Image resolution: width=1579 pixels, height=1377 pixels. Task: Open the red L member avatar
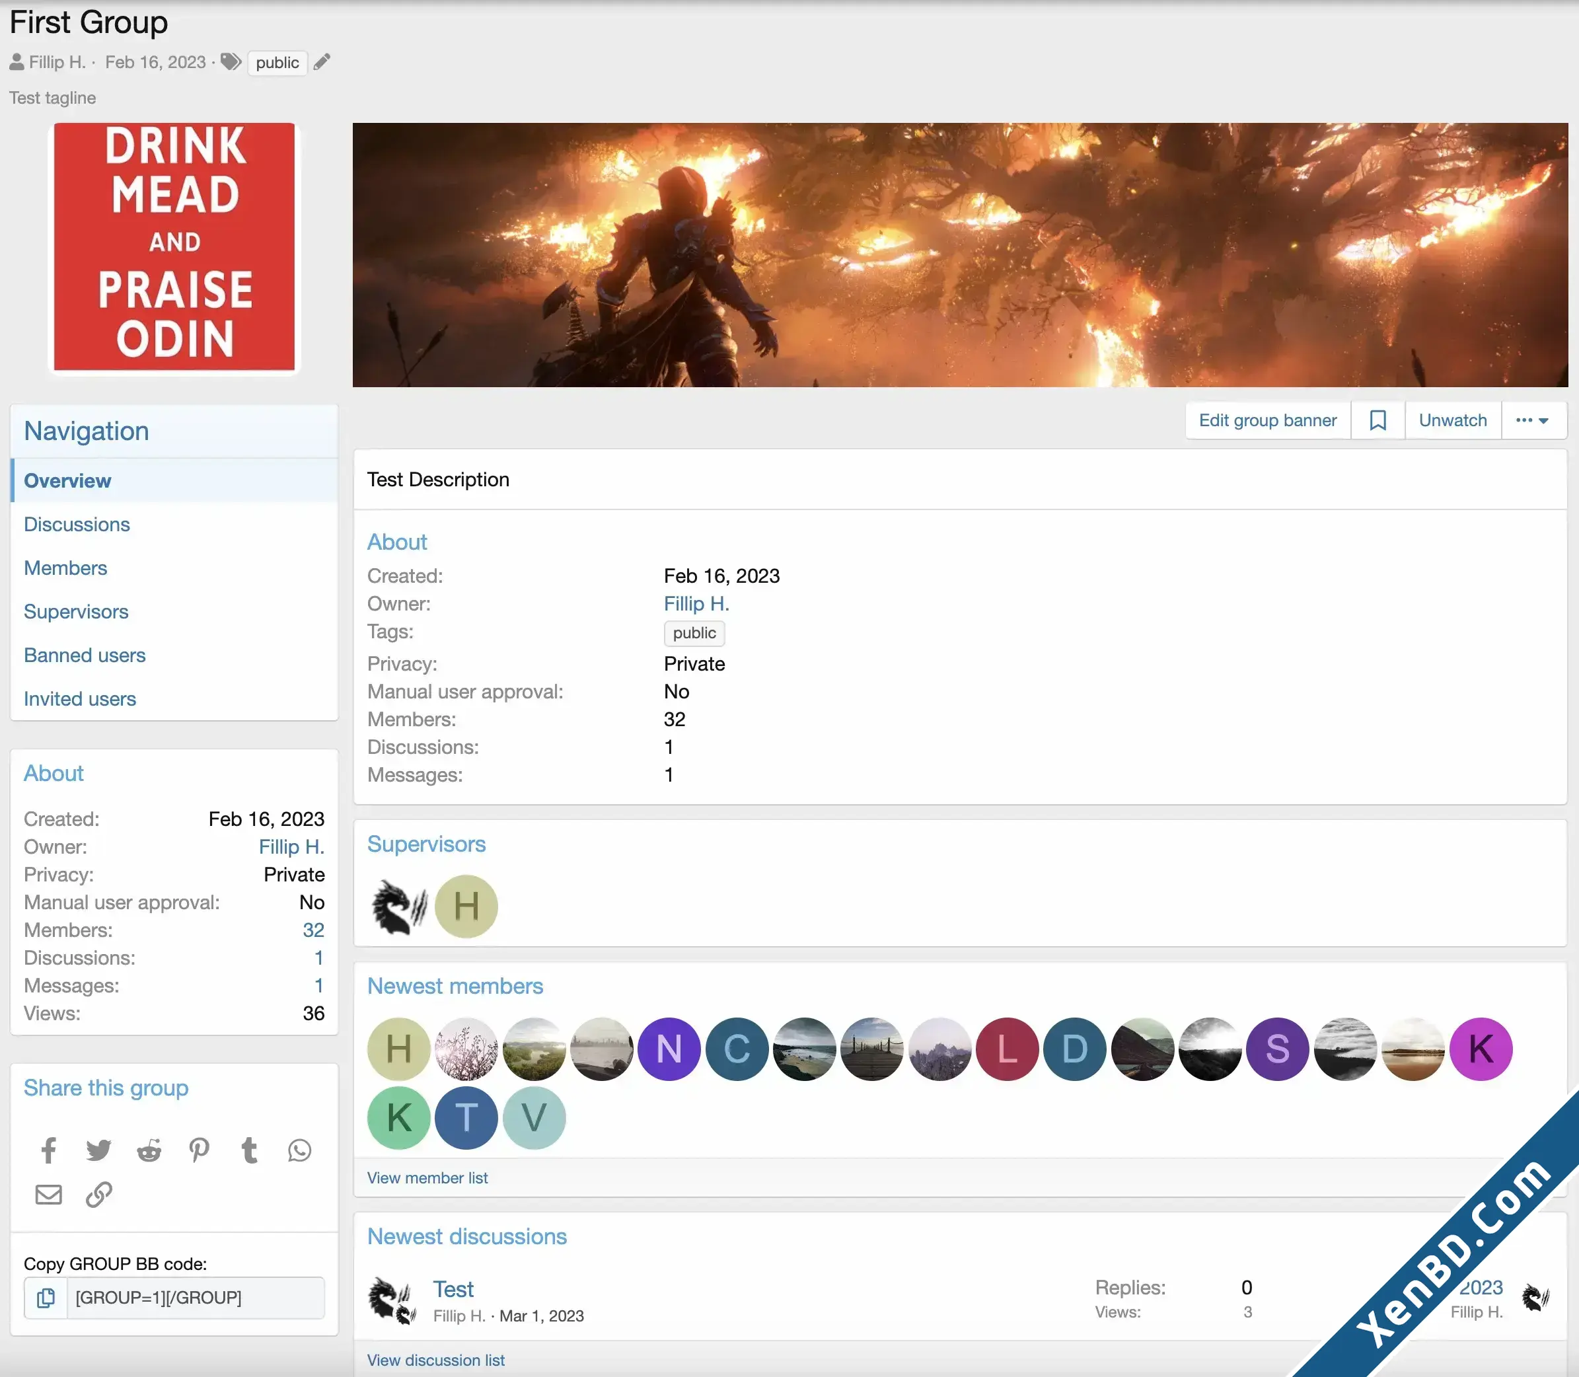coord(1008,1049)
